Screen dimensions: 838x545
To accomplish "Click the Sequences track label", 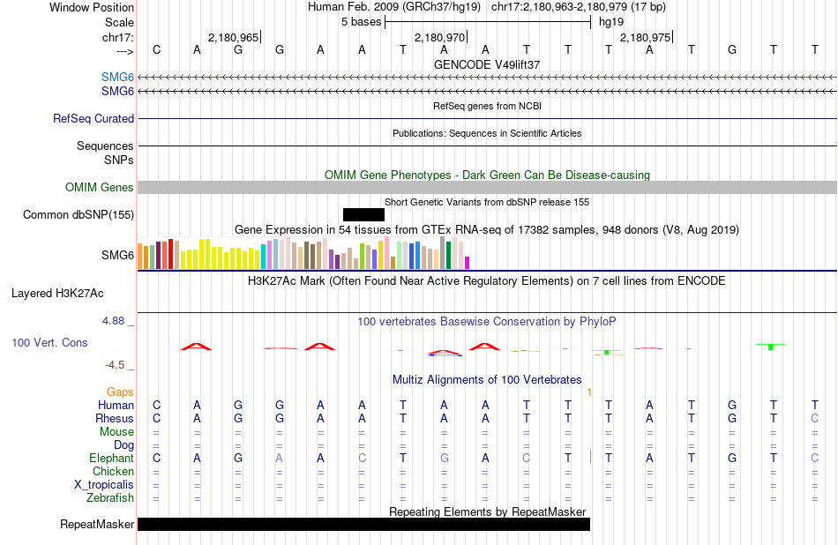I will tap(105, 146).
